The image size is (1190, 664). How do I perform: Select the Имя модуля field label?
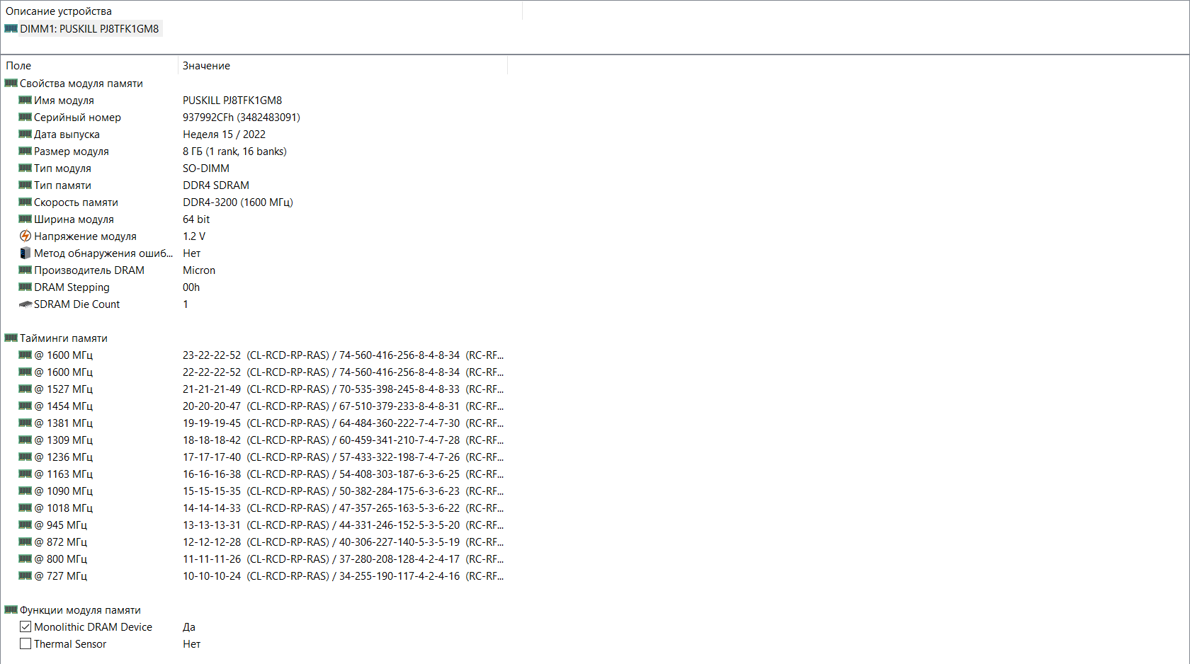coord(64,101)
